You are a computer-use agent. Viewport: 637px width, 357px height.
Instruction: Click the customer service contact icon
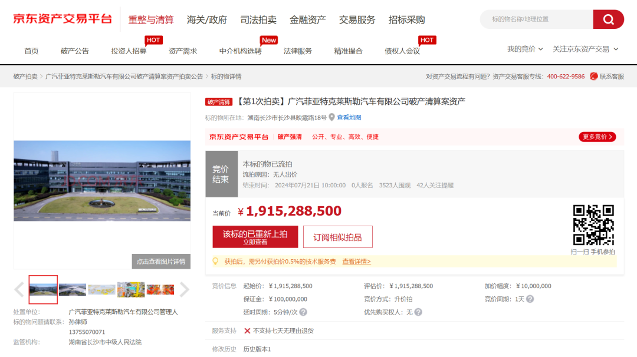tap(593, 76)
